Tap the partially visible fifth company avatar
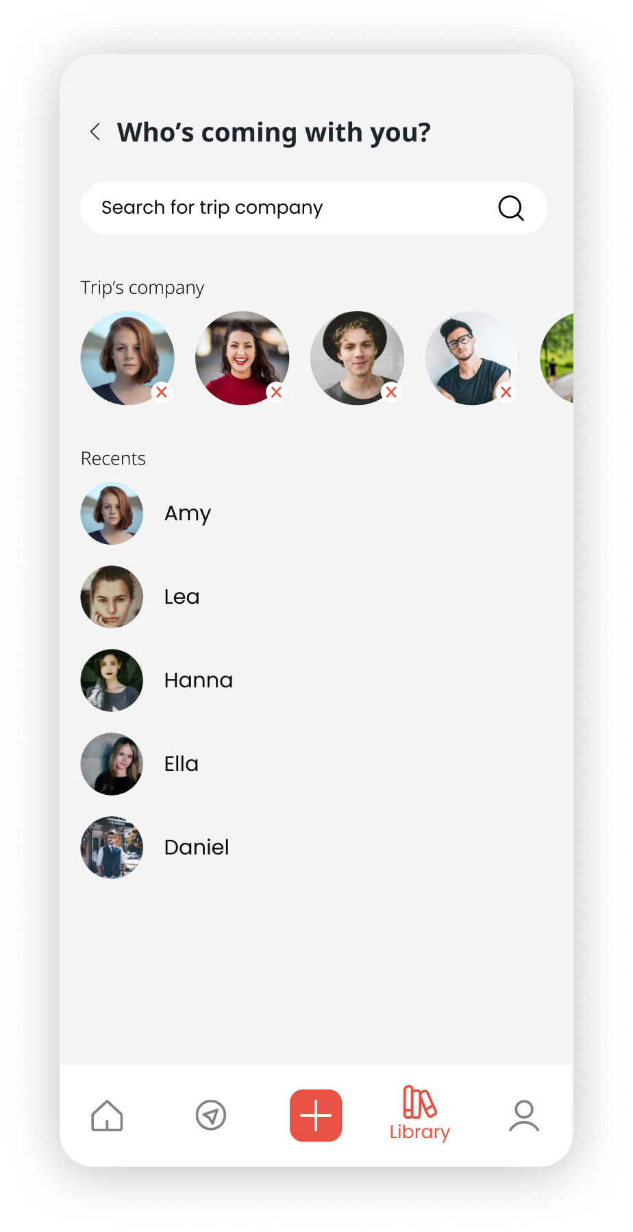The height and width of the screenshot is (1232, 633). click(557, 358)
